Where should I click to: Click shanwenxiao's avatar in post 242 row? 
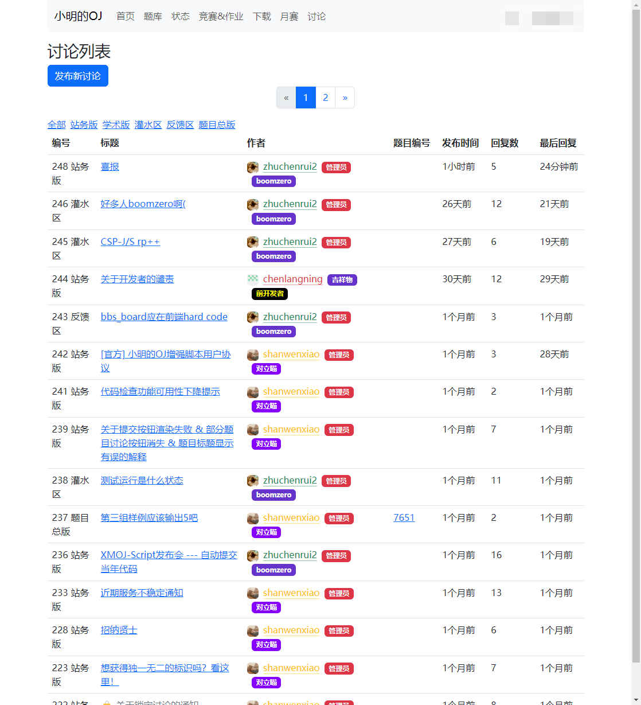253,355
